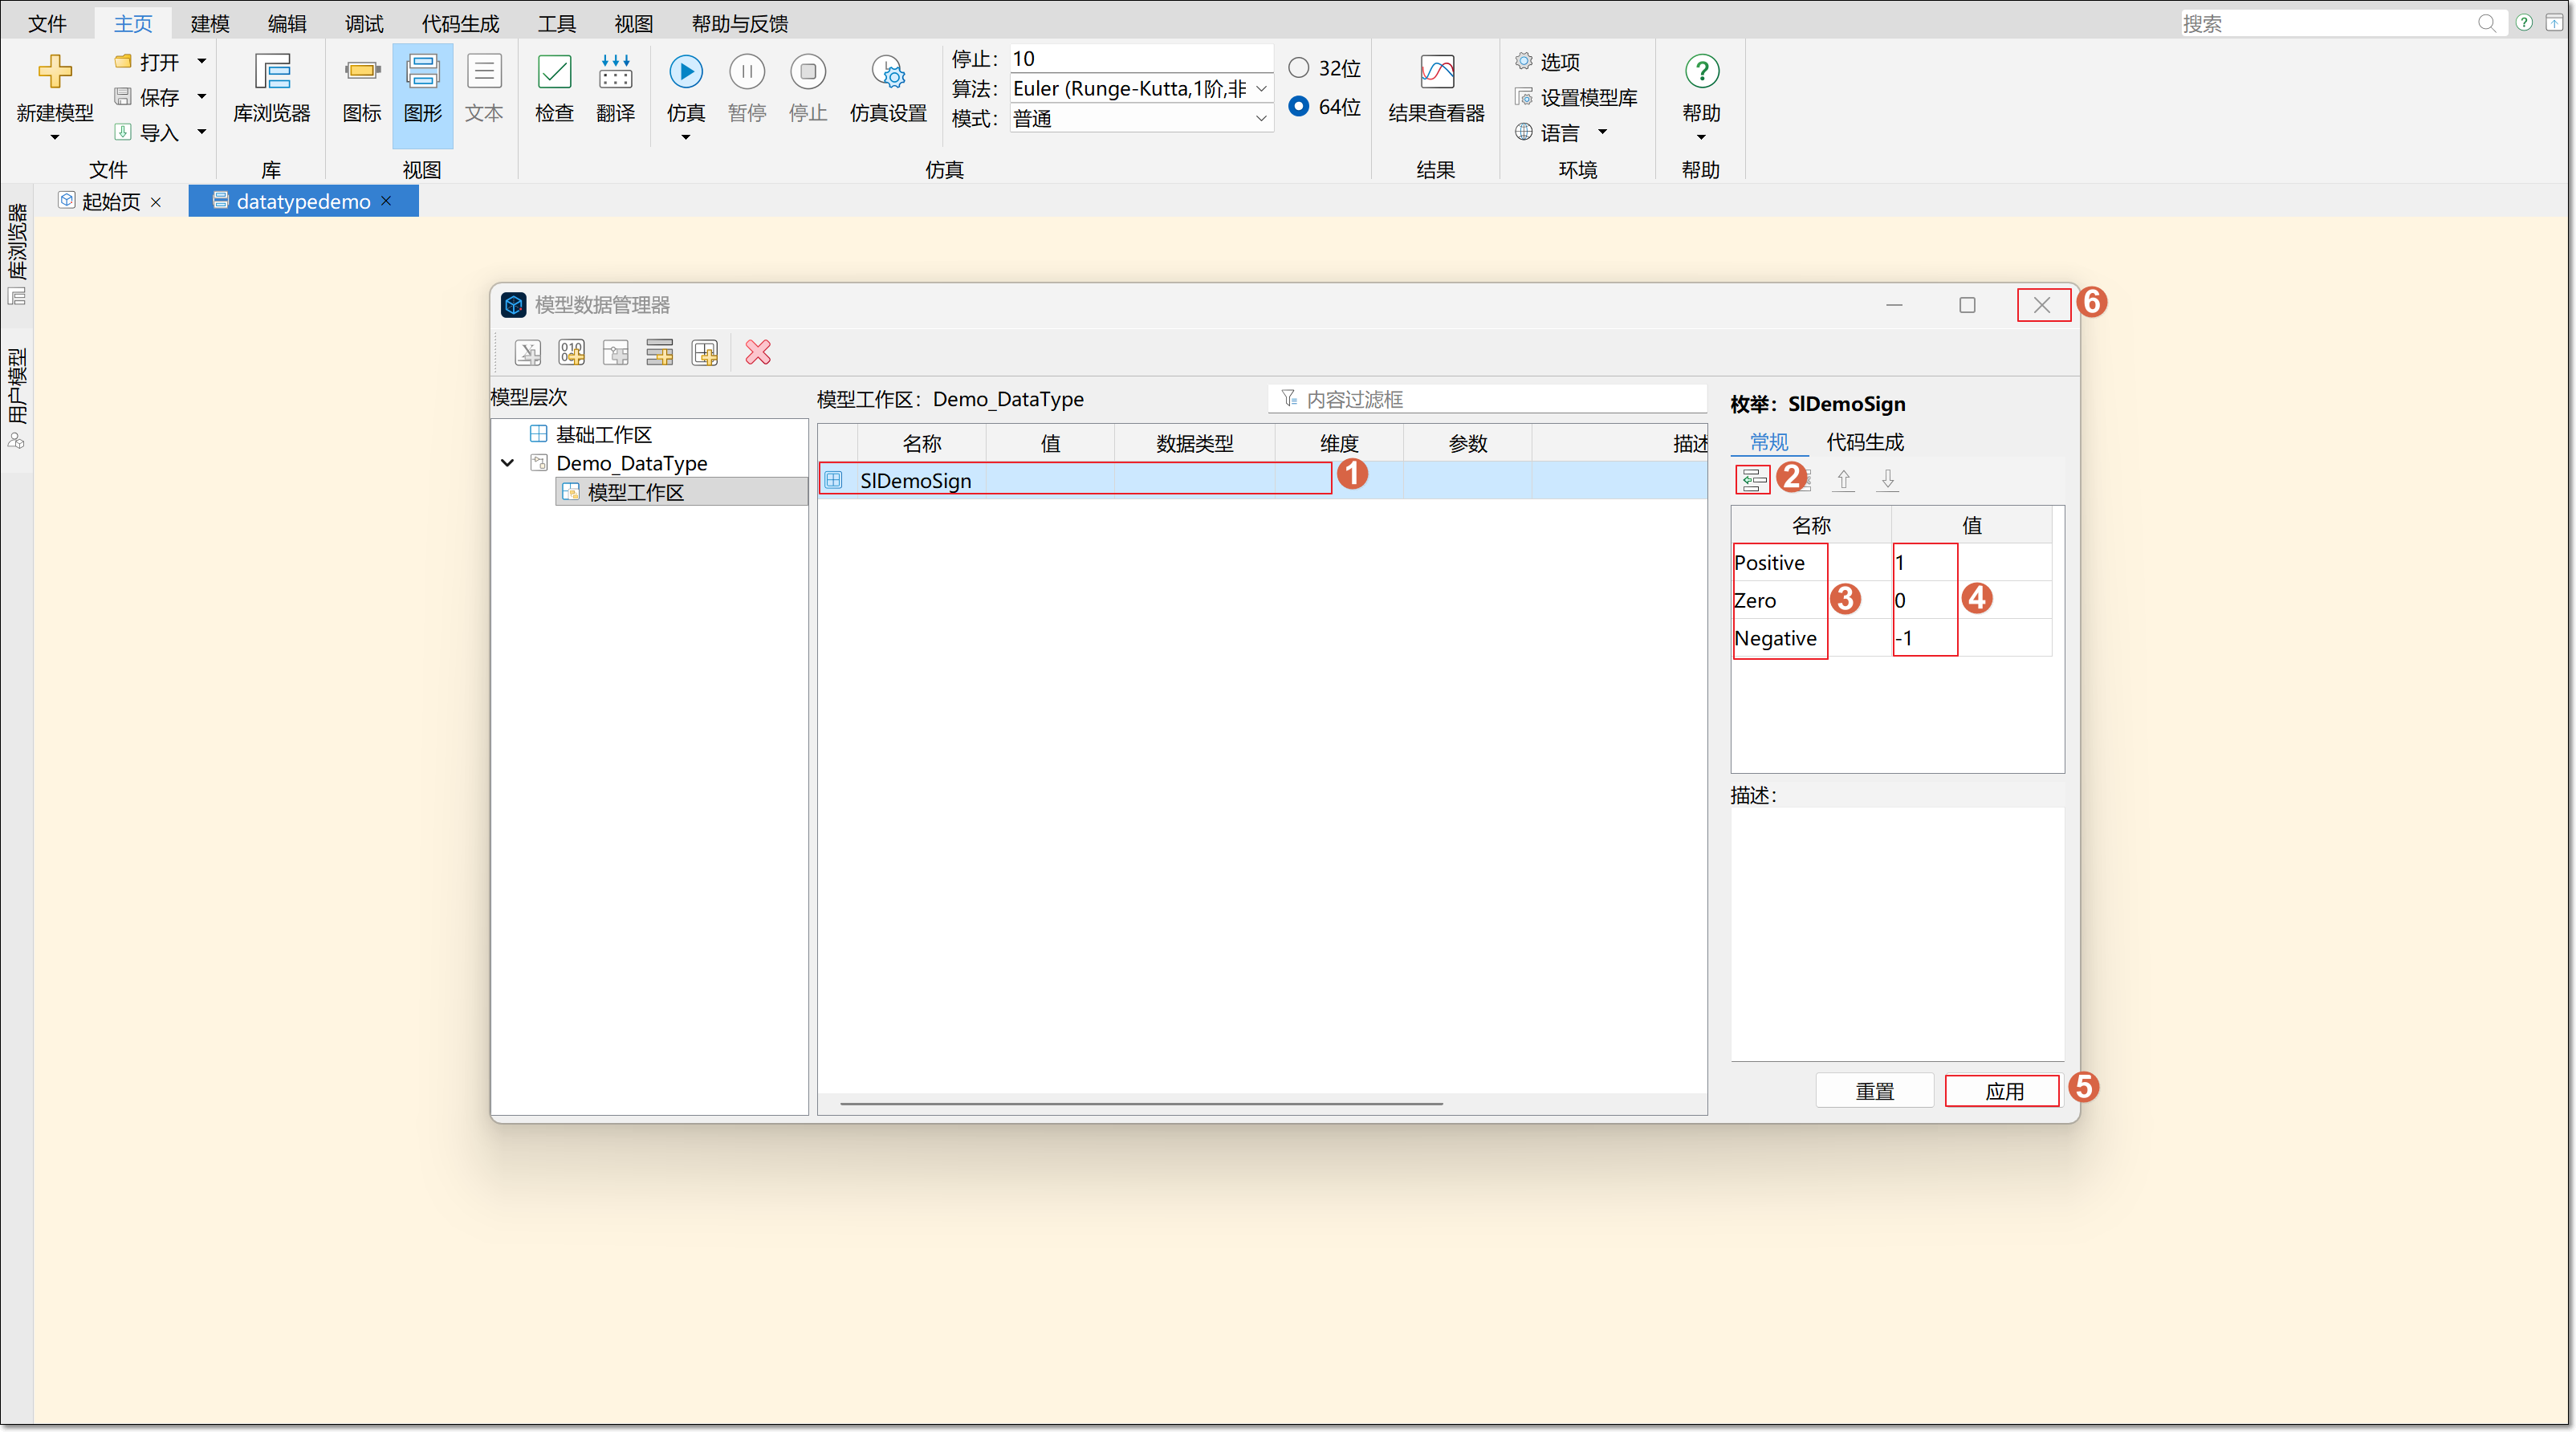Click the 检查 check model icon

(x=554, y=89)
